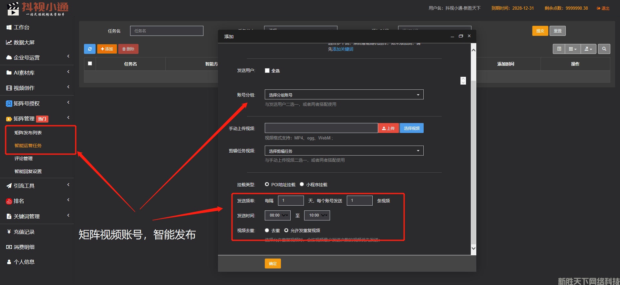Image resolution: width=620 pixels, height=285 pixels.
Task: Click the 任务名 search input field
Action: (167, 31)
